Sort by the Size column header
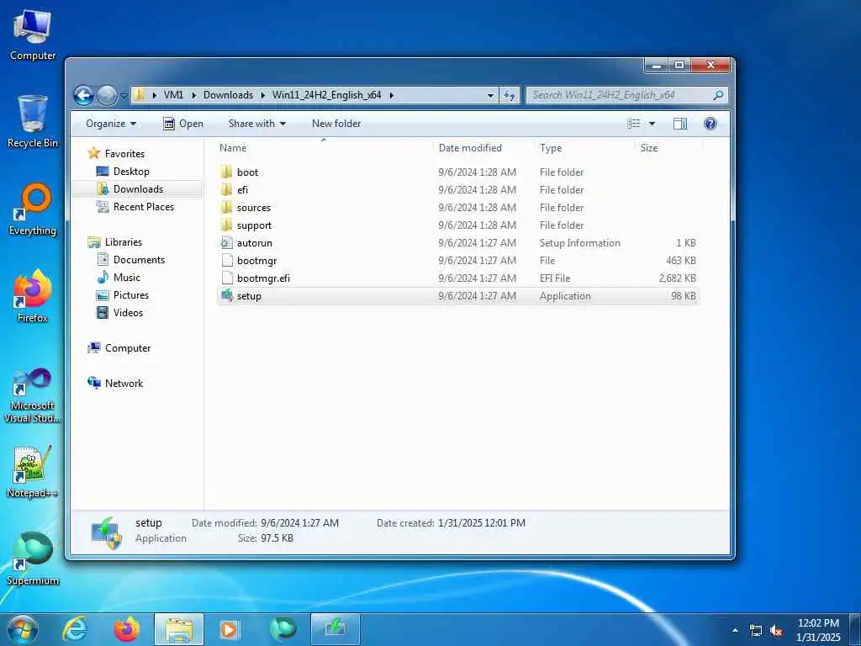Viewport: 861px width, 646px height. coord(668,148)
